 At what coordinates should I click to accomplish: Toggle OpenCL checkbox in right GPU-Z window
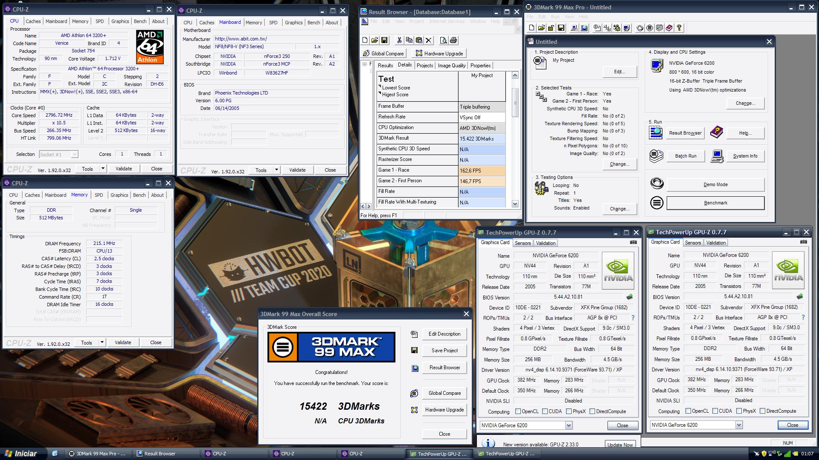click(688, 411)
